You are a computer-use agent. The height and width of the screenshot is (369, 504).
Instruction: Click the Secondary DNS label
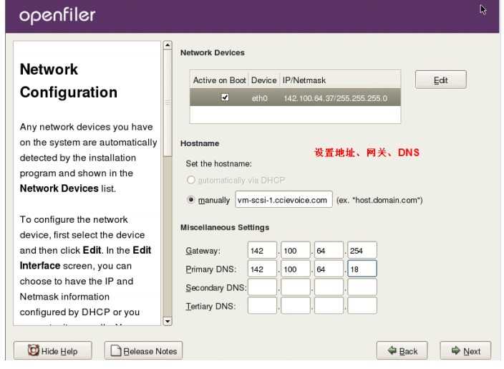click(216, 287)
